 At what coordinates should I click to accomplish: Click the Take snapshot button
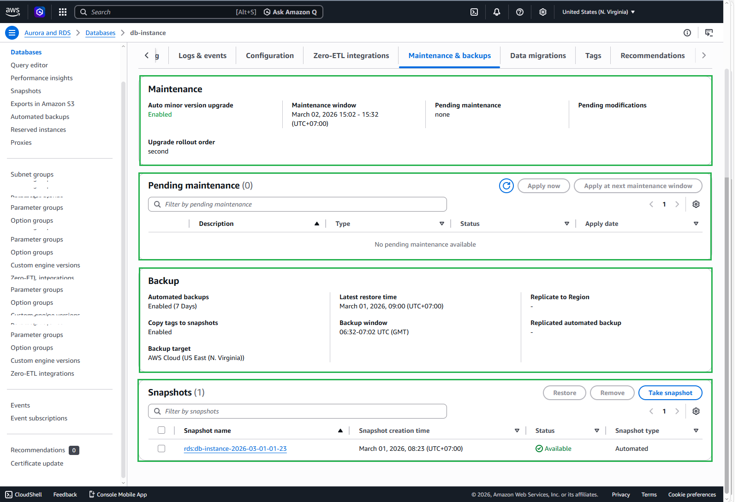[x=670, y=393]
